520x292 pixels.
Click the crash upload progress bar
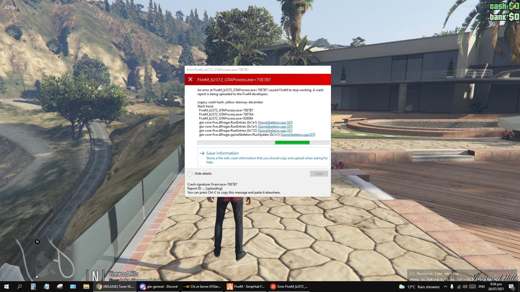coord(264,142)
